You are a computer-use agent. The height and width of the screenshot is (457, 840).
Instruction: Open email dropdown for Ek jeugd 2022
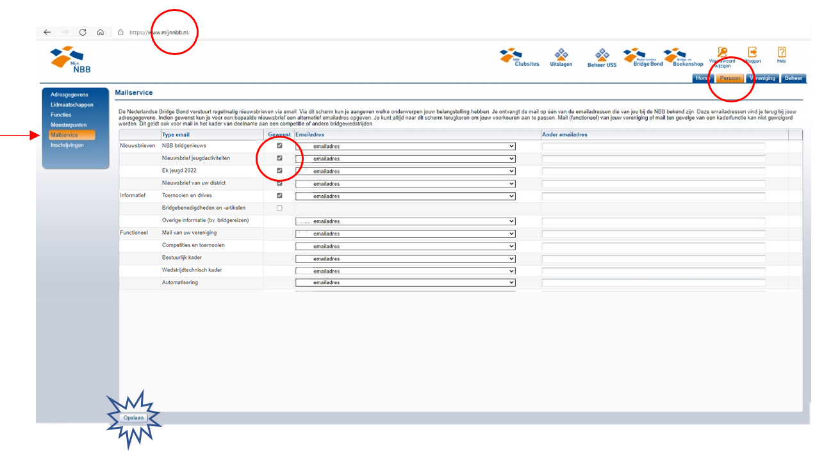(x=405, y=171)
